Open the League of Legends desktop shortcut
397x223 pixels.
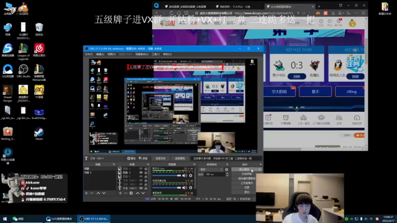(x=23, y=52)
